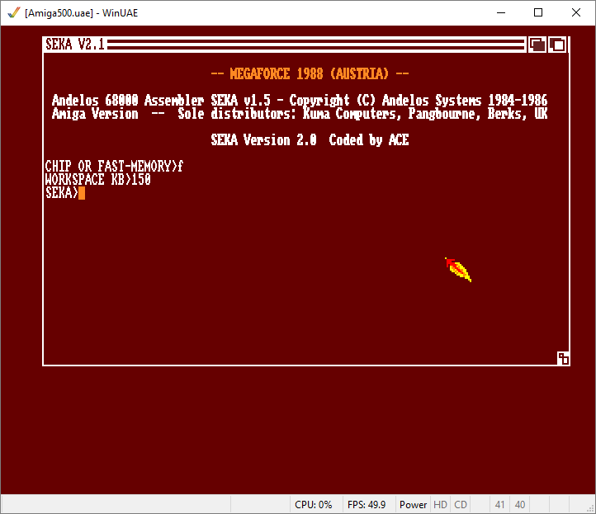Click the CPU: 0% status indicator
This screenshot has width=596, height=514.
click(x=313, y=504)
